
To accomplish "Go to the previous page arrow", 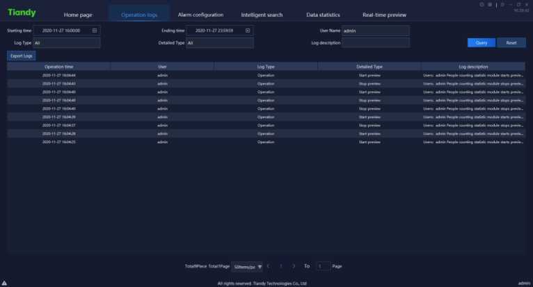I will [x=268, y=265].
